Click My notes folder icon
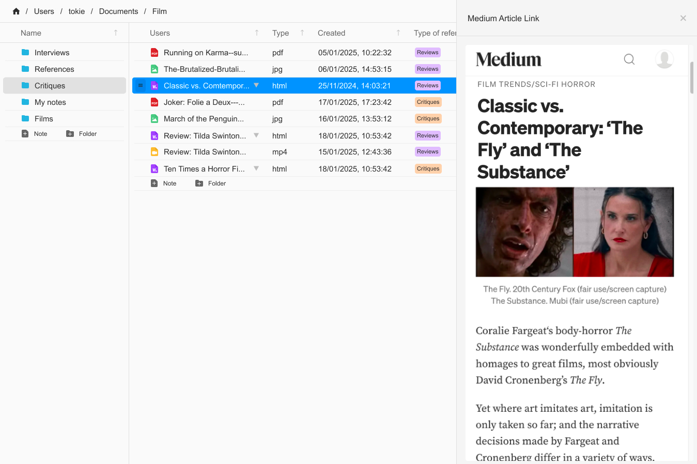697x464 pixels. [x=25, y=102]
